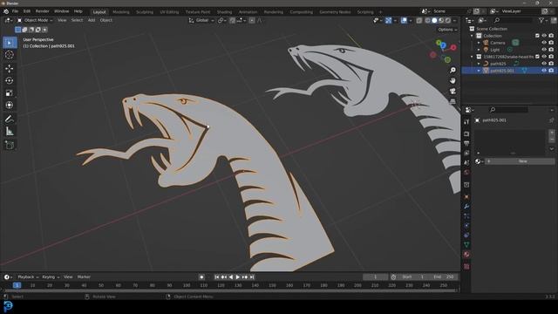Toggle X-ray viewport mode
558x314 pixels.
coord(419,21)
